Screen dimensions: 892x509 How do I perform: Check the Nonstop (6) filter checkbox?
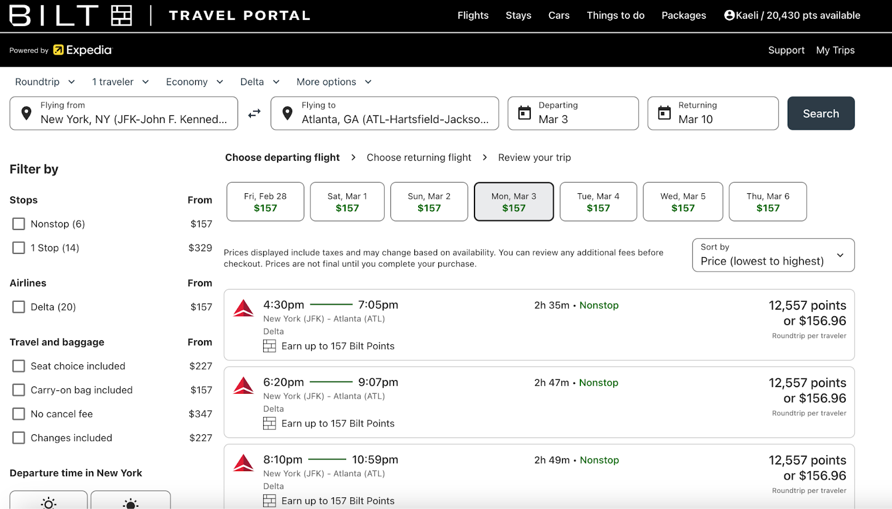click(x=19, y=224)
